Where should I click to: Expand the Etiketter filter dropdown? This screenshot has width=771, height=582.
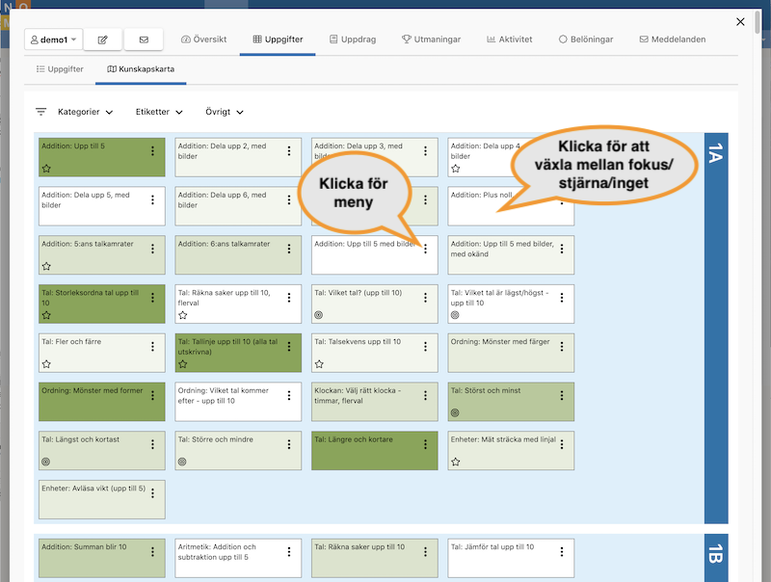point(159,112)
